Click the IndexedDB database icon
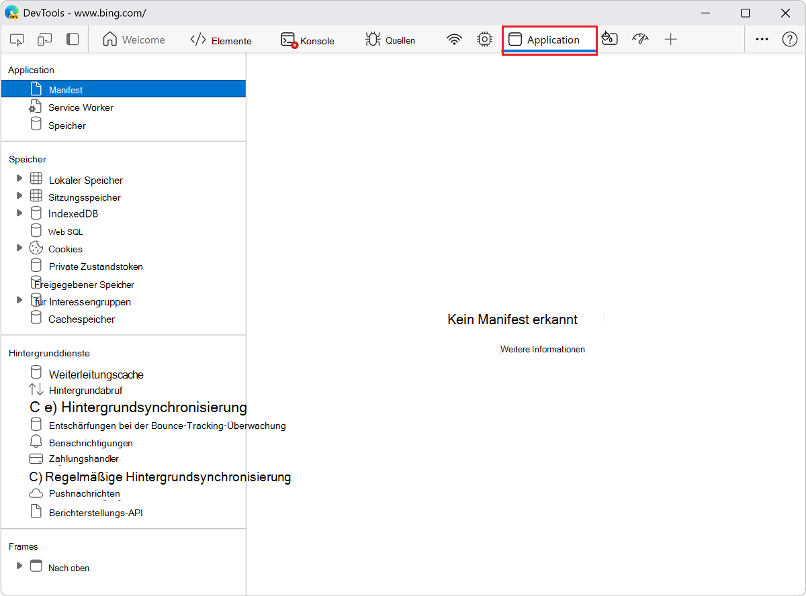This screenshot has width=806, height=596. tap(36, 213)
